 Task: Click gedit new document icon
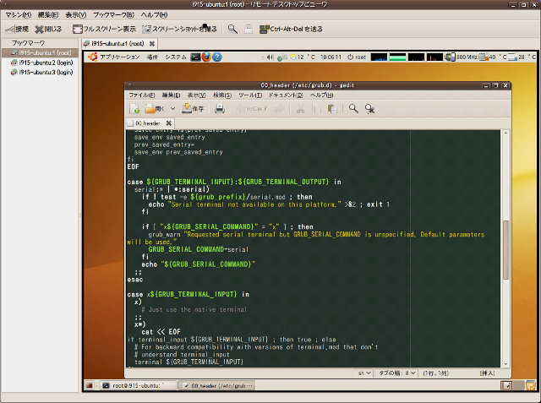pyautogui.click(x=134, y=109)
